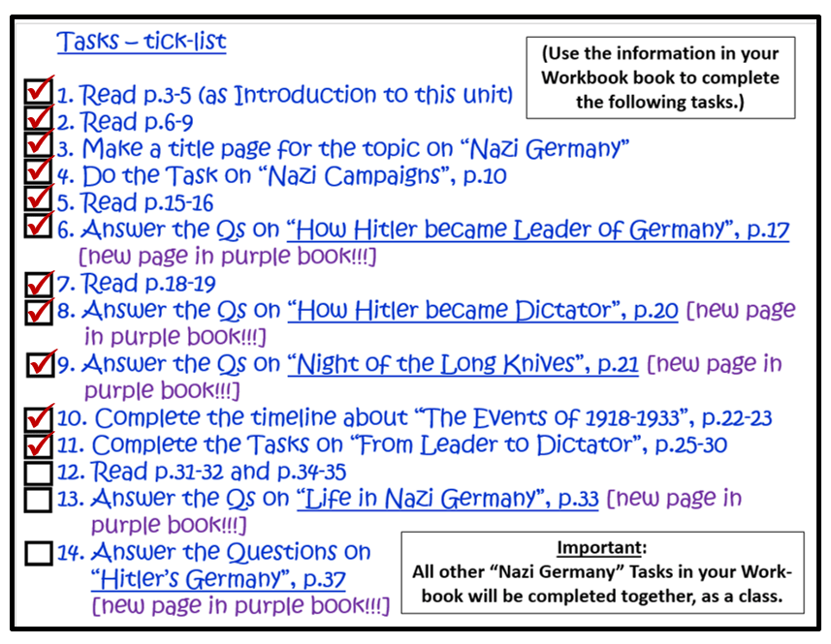The height and width of the screenshot is (644, 831).
Task: Uncheck the Nazi Campaigns task 4 box
Action: [x=39, y=174]
